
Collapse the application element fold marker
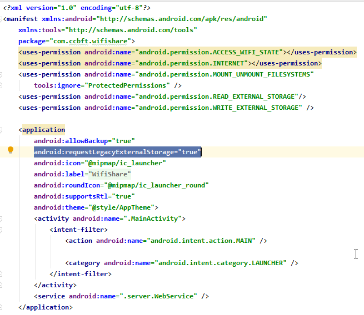point(1,130)
